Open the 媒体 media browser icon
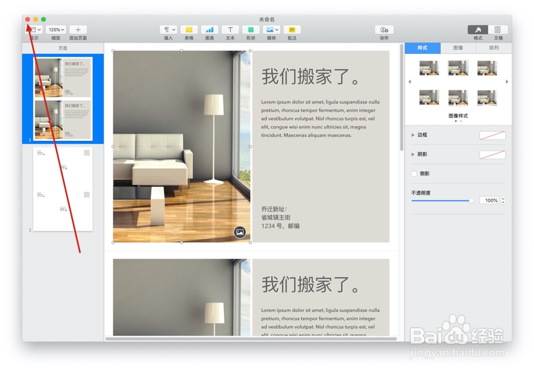Viewport: 534px width, 371px height. [271, 29]
